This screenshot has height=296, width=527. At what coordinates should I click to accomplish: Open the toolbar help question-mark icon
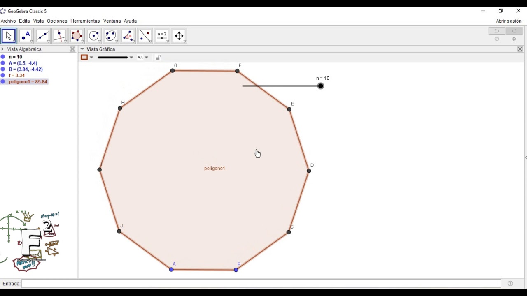pos(497,39)
